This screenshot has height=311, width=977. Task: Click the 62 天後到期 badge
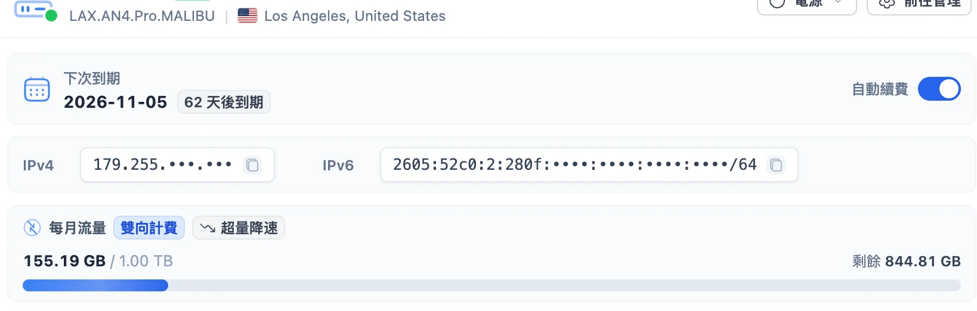(224, 102)
